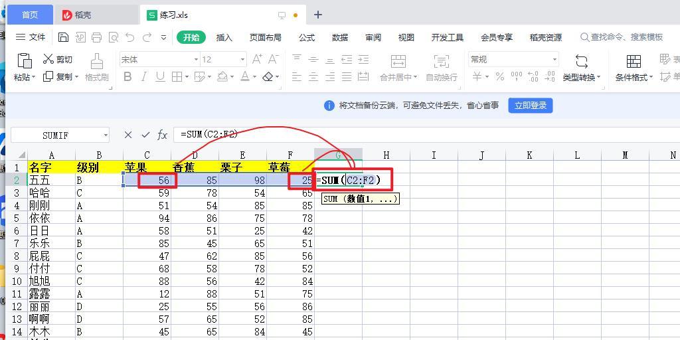The width and height of the screenshot is (680, 340).
Task: Click Merge and Center (合并居中) icon
Action: click(x=398, y=61)
